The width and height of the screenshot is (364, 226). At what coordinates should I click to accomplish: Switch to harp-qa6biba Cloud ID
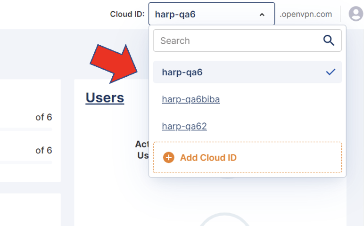(191, 99)
